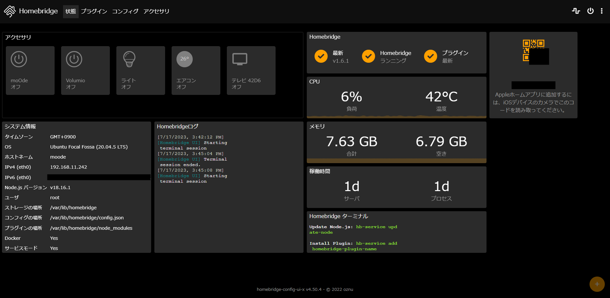Click the 3:45:04 PM log timestamp

[x=191, y=154]
